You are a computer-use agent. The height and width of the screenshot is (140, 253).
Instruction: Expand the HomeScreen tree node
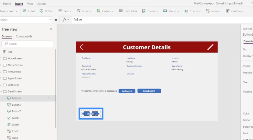1,59
